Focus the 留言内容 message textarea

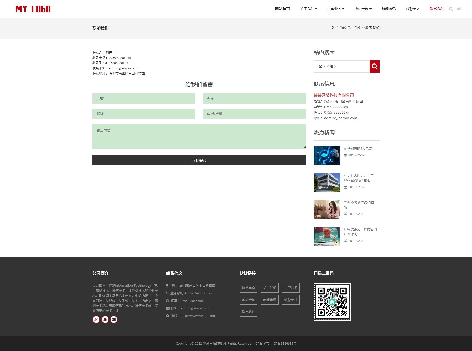199,136
